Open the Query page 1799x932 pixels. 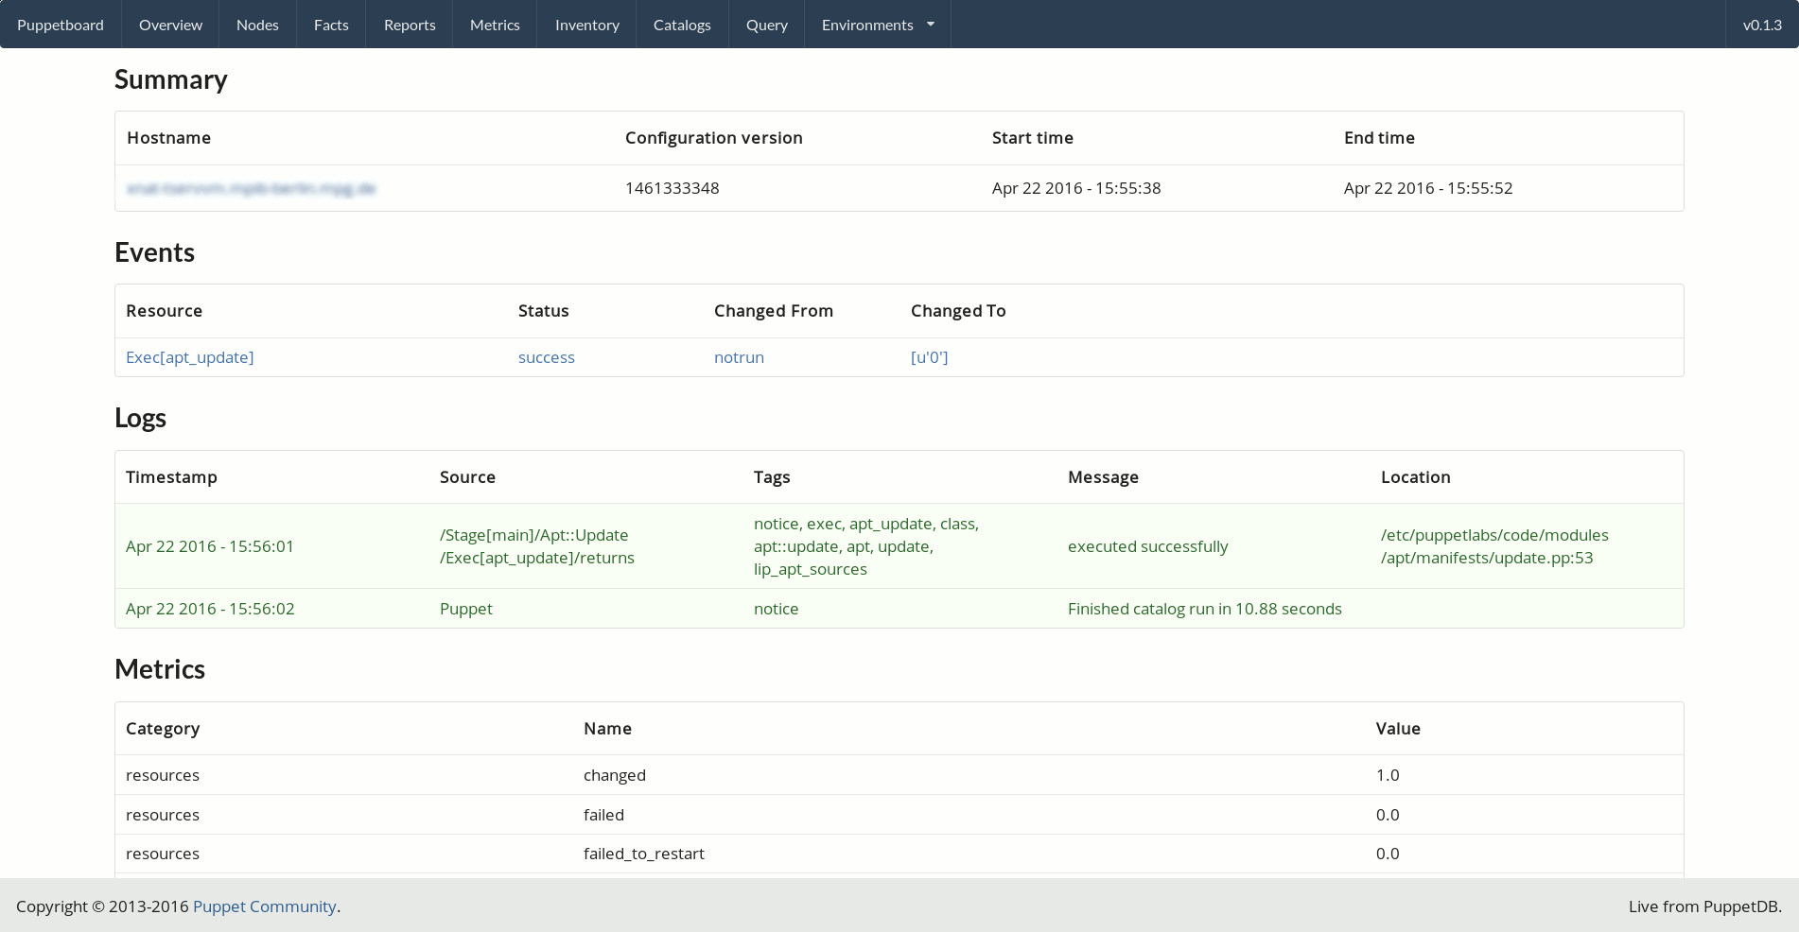coord(766,25)
